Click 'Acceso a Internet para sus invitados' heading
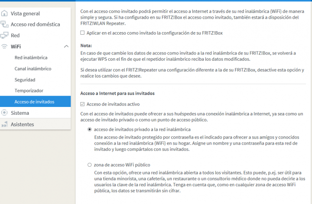The width and height of the screenshot is (312, 204). click(x=117, y=93)
